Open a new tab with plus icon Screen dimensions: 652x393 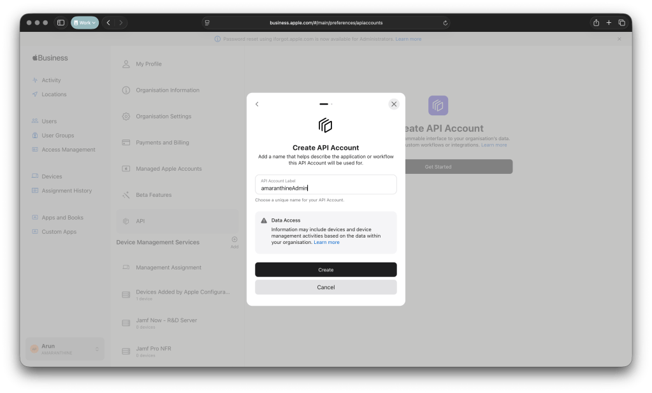tap(609, 23)
